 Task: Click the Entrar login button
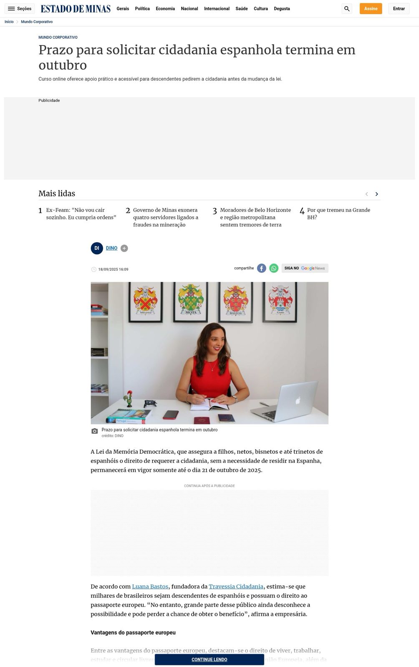tap(399, 9)
